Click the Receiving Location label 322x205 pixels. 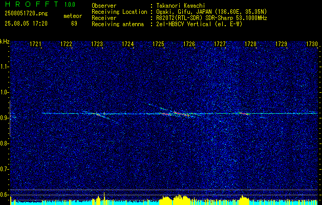pyautogui.click(x=119, y=12)
